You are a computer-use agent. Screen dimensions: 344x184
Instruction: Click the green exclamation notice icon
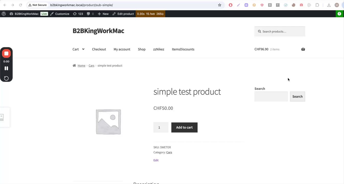click(339, 14)
